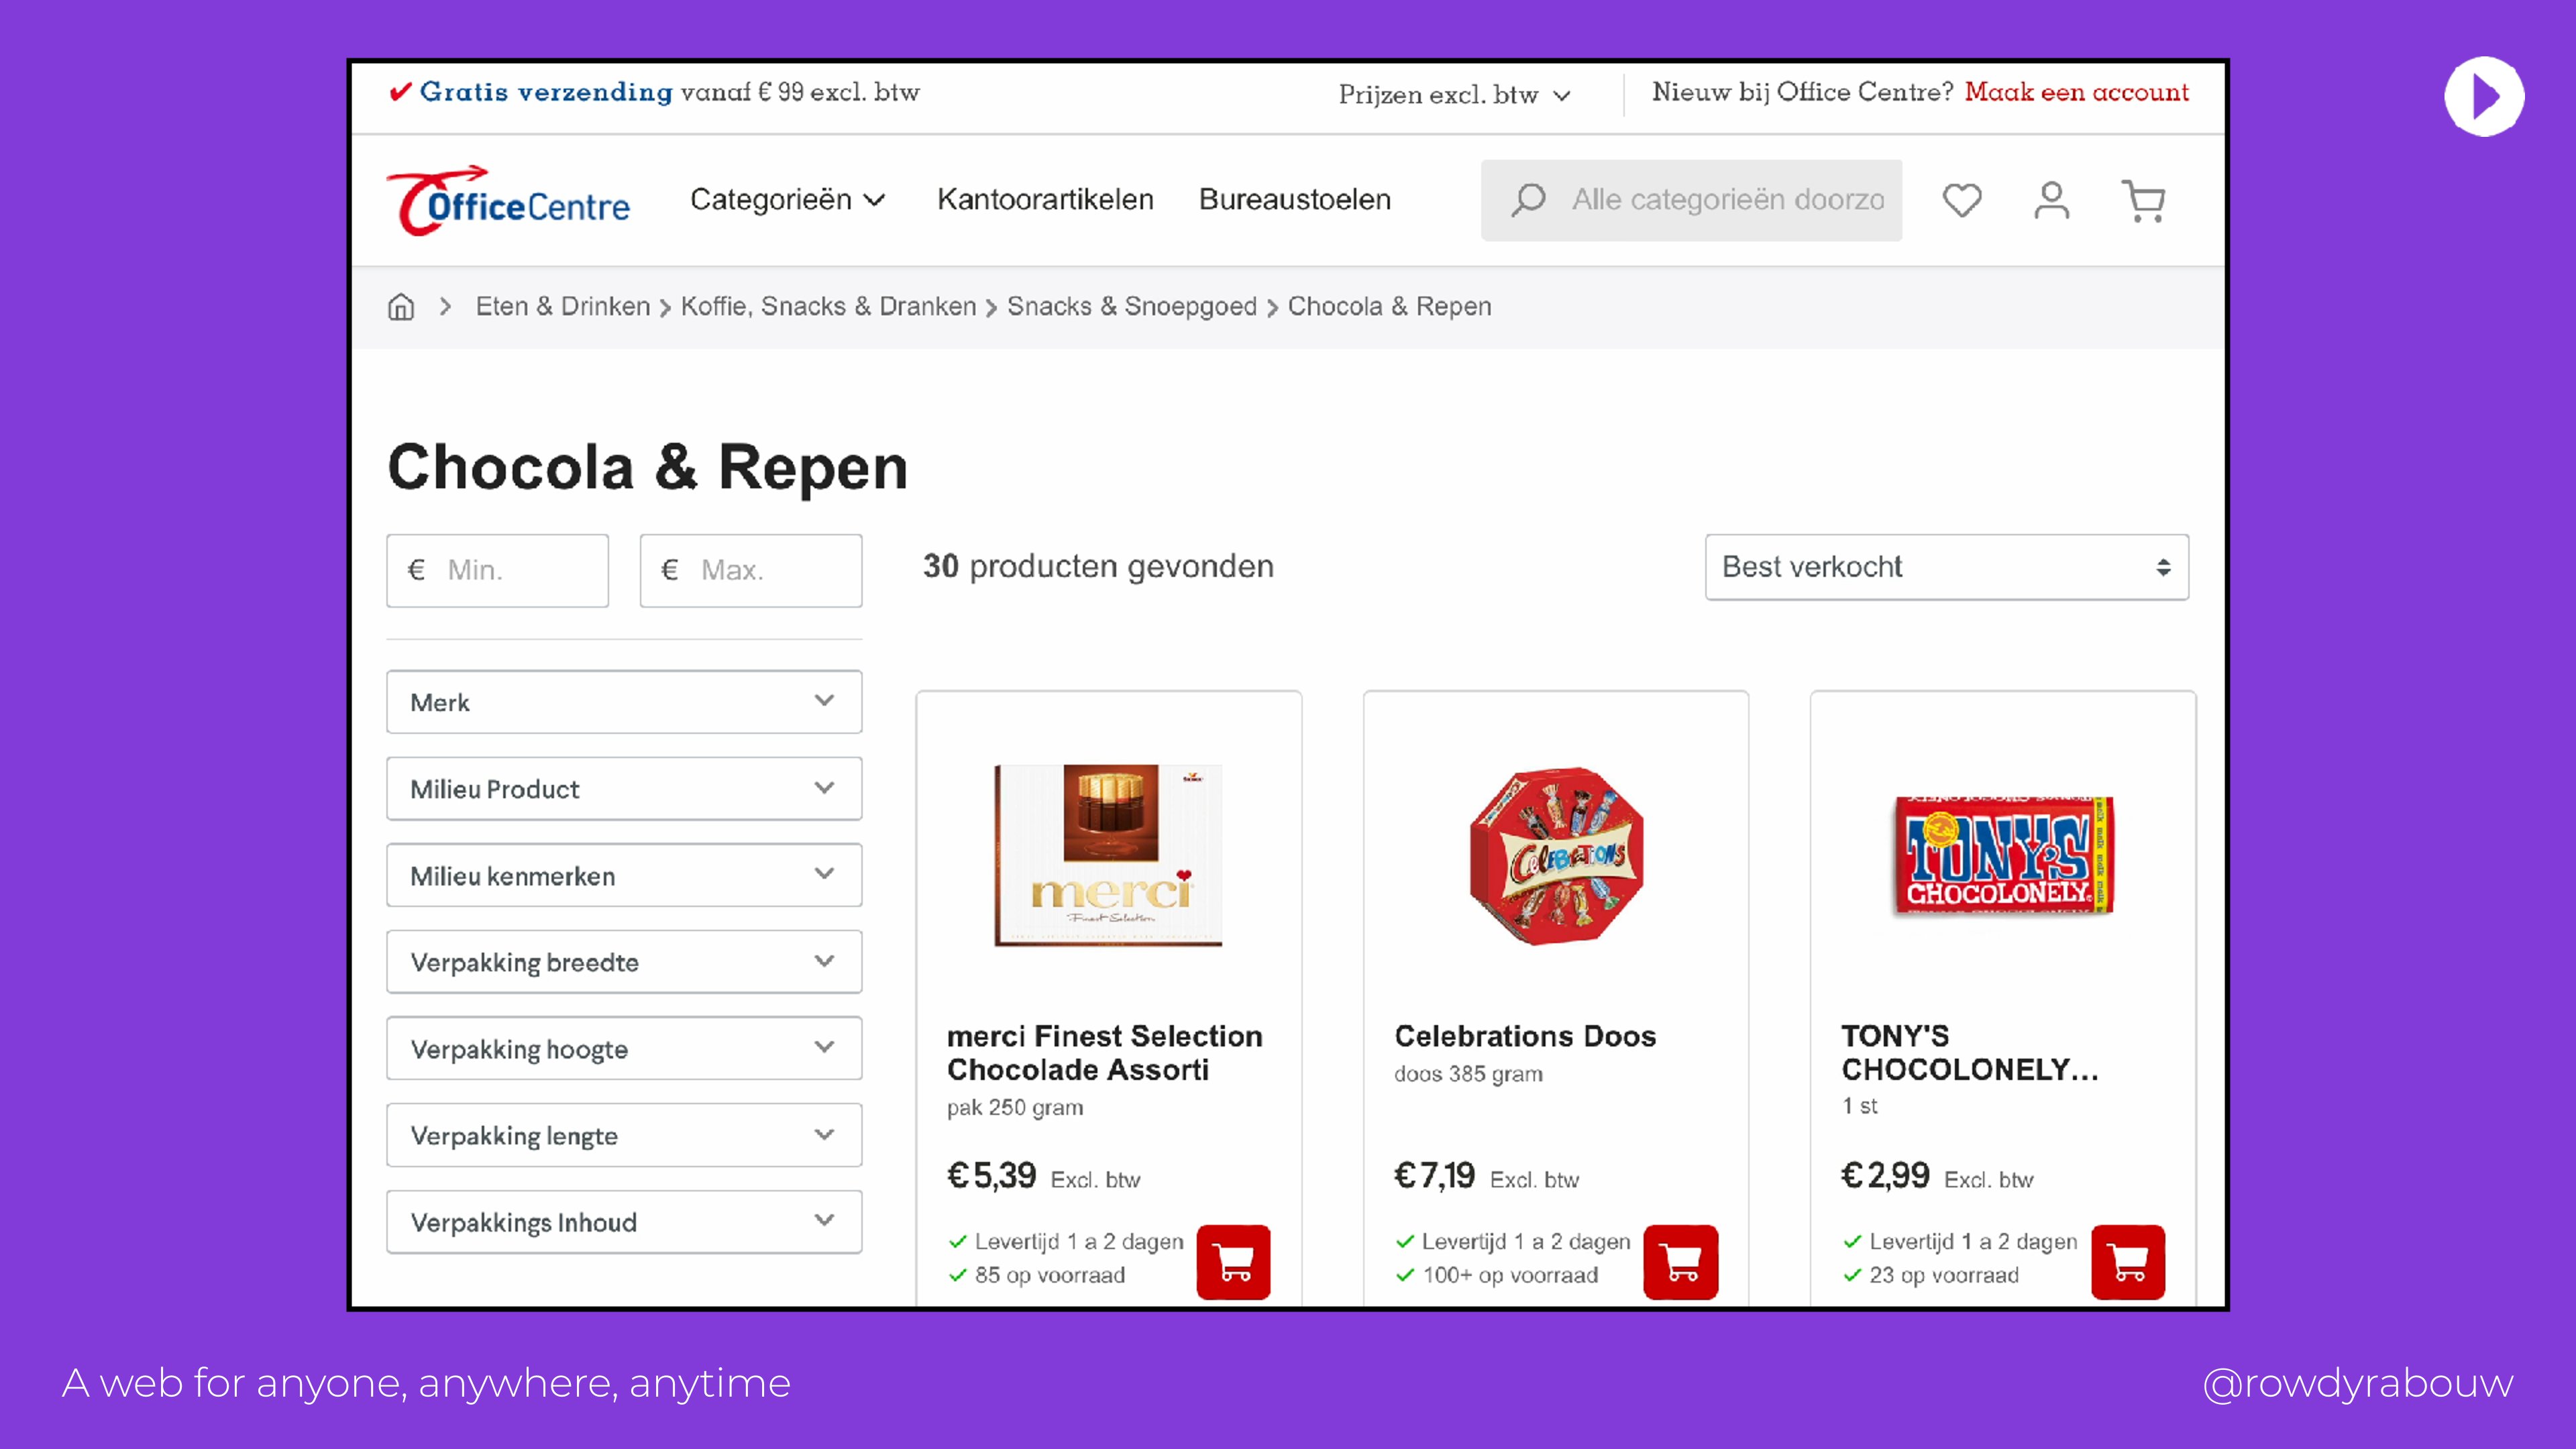
Task: Click the Office Centre logo
Action: tap(509, 201)
